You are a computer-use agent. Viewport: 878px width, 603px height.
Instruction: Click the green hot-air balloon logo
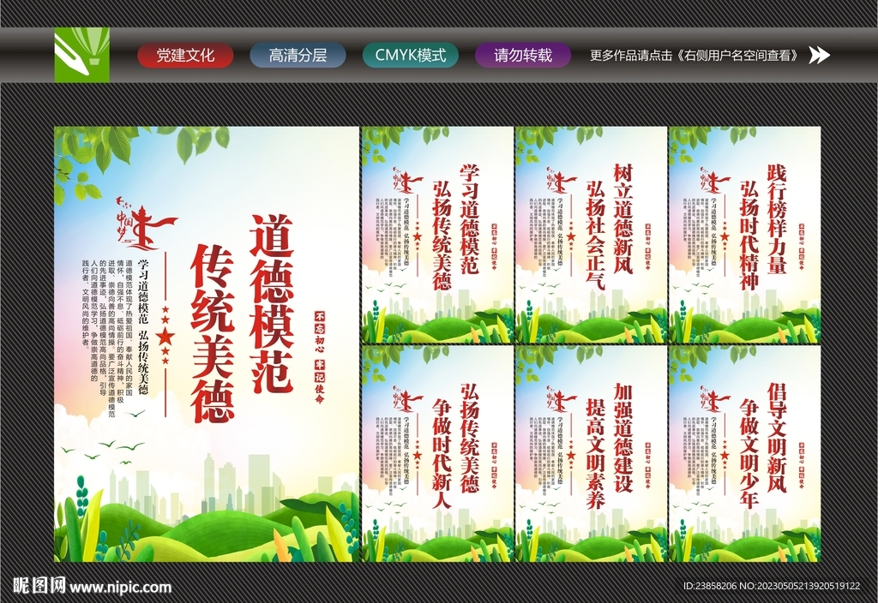click(x=81, y=55)
